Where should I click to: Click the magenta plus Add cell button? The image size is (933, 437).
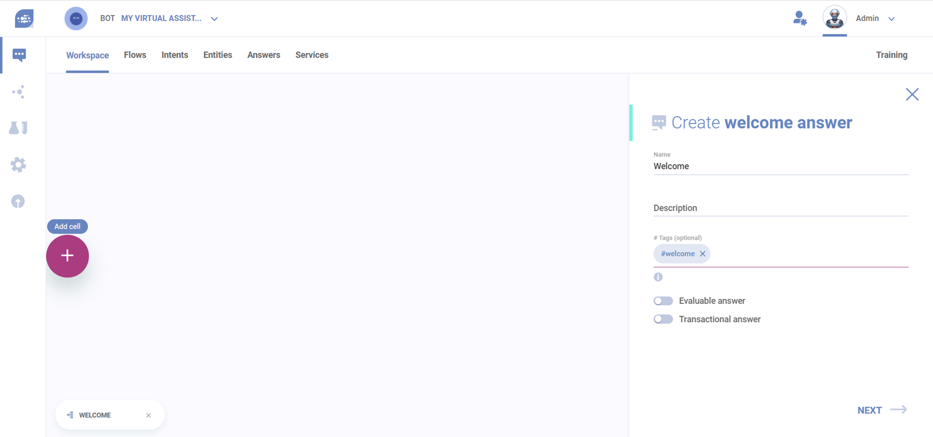point(67,256)
